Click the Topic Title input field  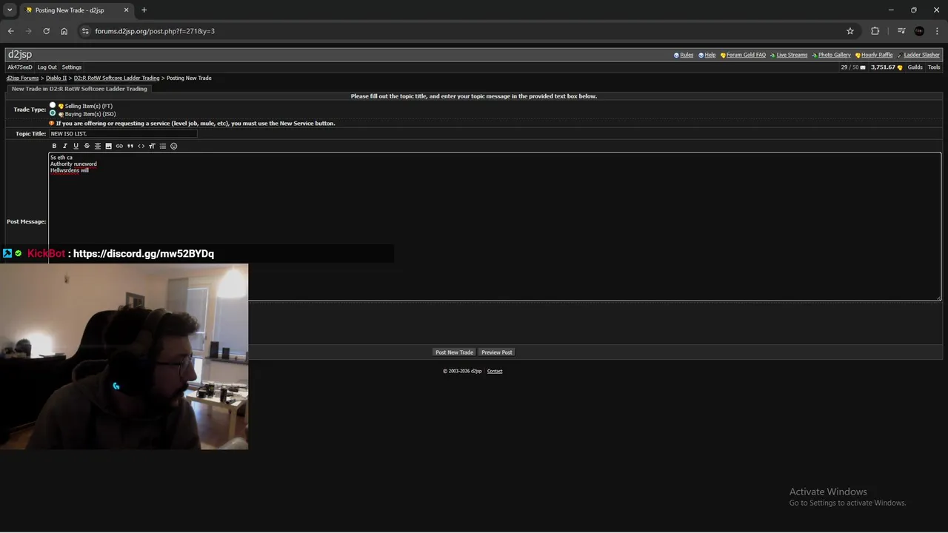[123, 134]
